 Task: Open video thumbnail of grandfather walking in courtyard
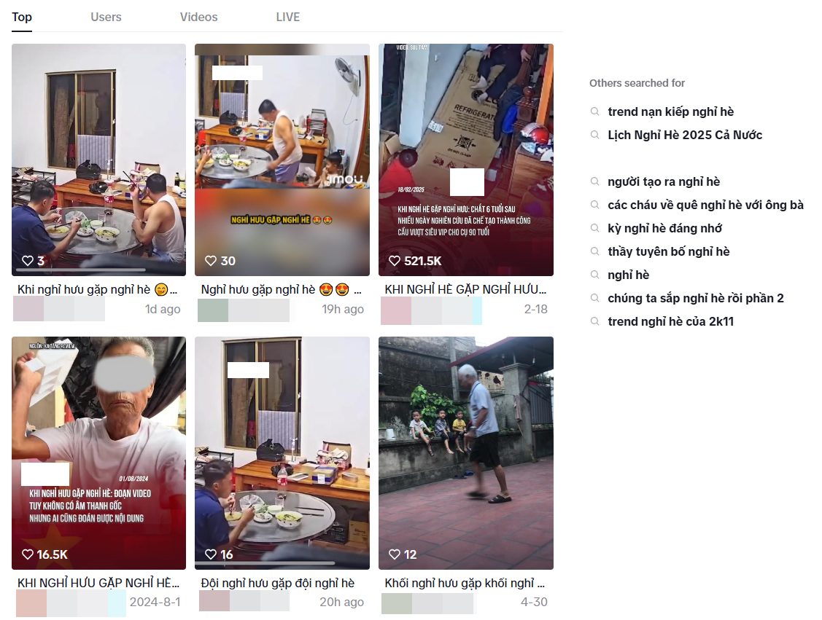466,453
